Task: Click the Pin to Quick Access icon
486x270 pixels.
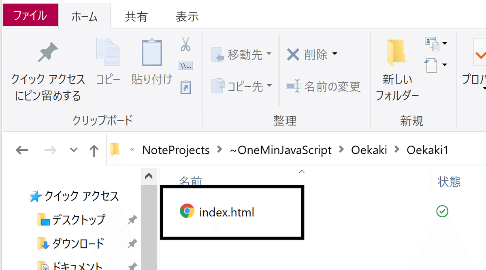Action: pyautogui.click(x=48, y=53)
